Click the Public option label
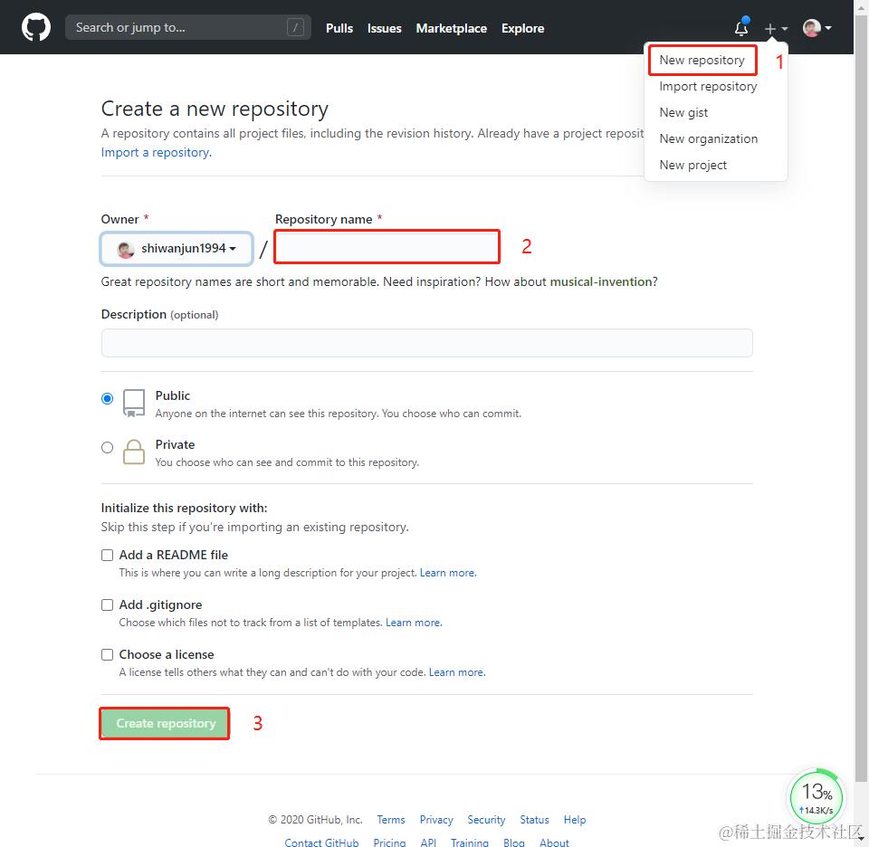This screenshot has height=847, width=869. pyautogui.click(x=172, y=395)
